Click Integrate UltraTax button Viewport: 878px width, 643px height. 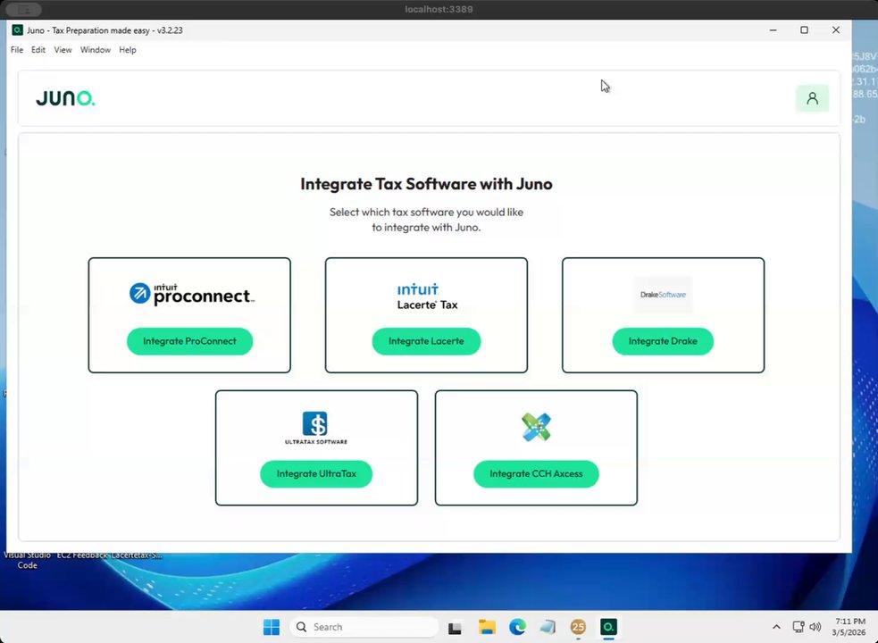[316, 474]
